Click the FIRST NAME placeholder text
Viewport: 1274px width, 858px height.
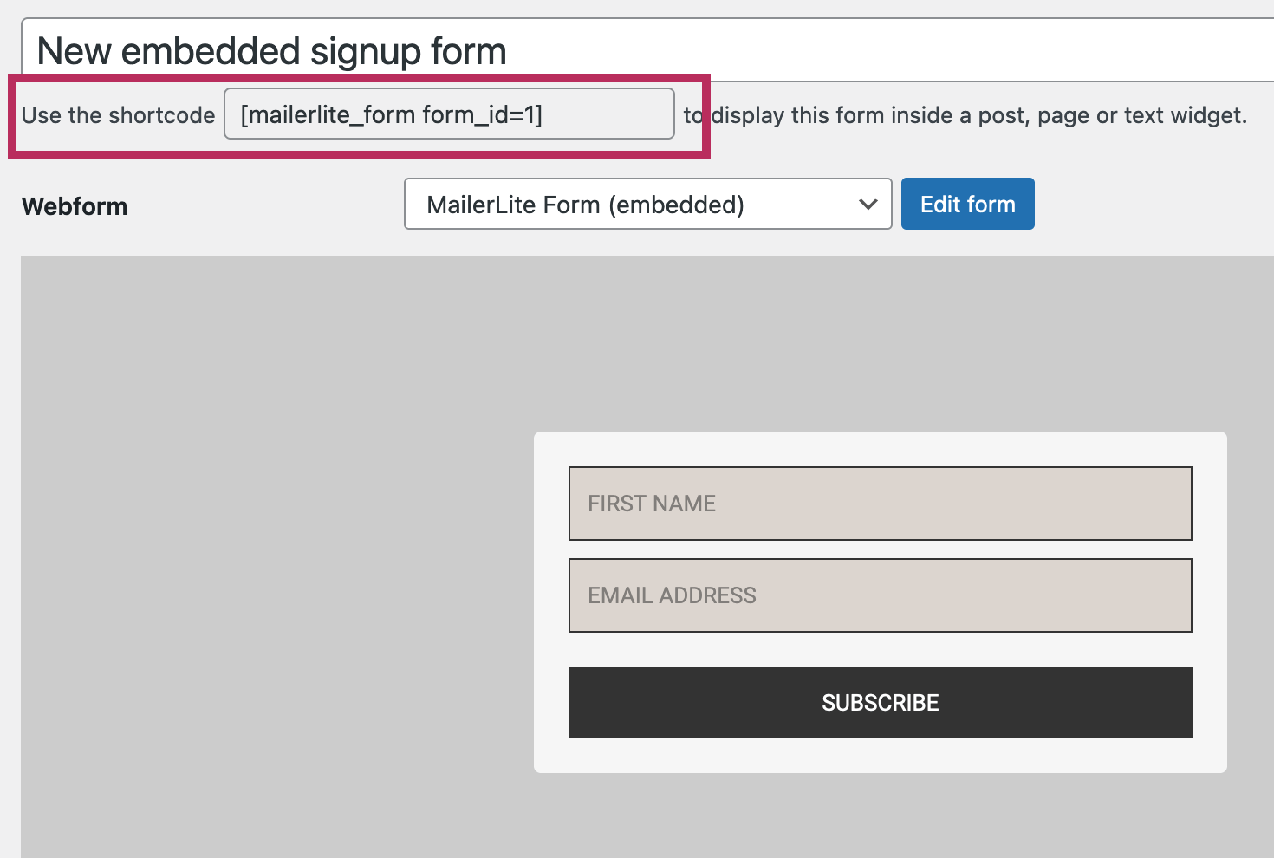click(652, 504)
